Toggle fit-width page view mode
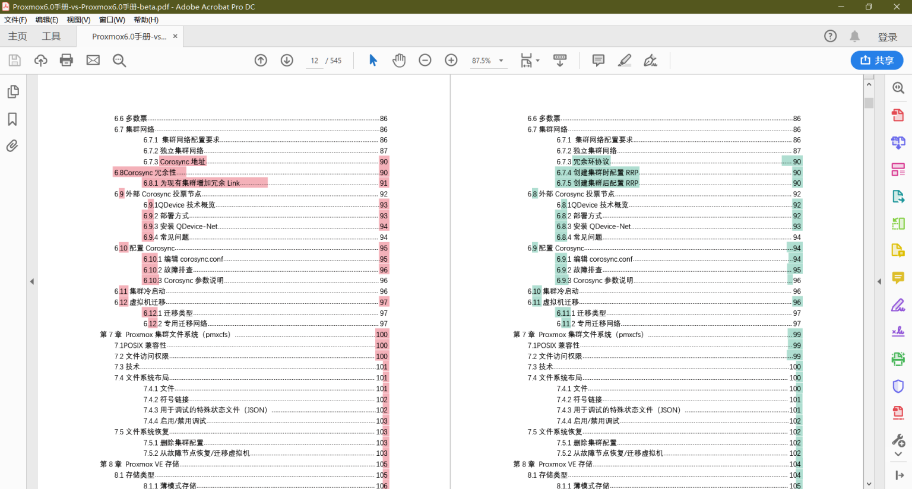This screenshot has height=489, width=912. (x=525, y=60)
